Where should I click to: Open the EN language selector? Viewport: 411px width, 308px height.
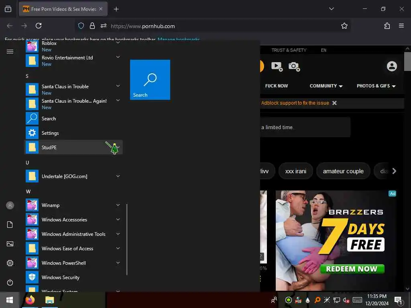click(324, 50)
